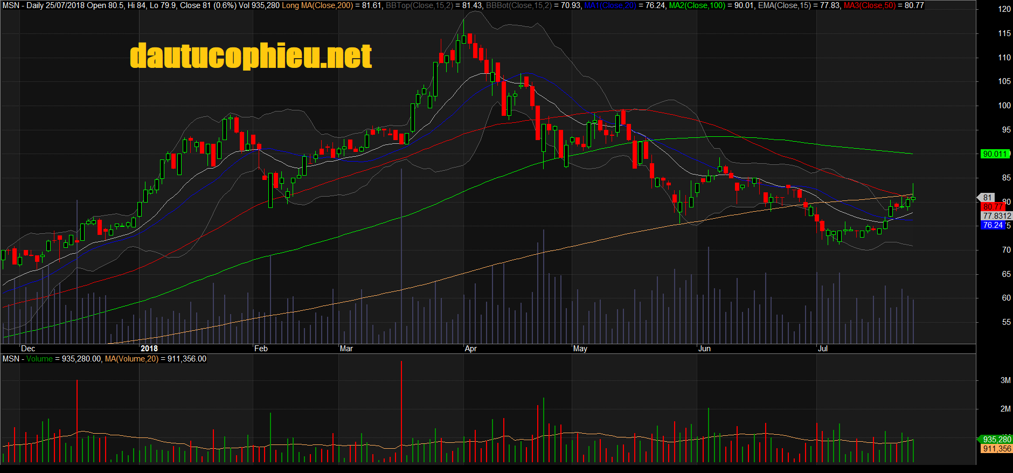Image resolution: width=1013 pixels, height=473 pixels.
Task: Select the BBBot(Close,15,2) = 70.93 legend
Action: point(533,5)
